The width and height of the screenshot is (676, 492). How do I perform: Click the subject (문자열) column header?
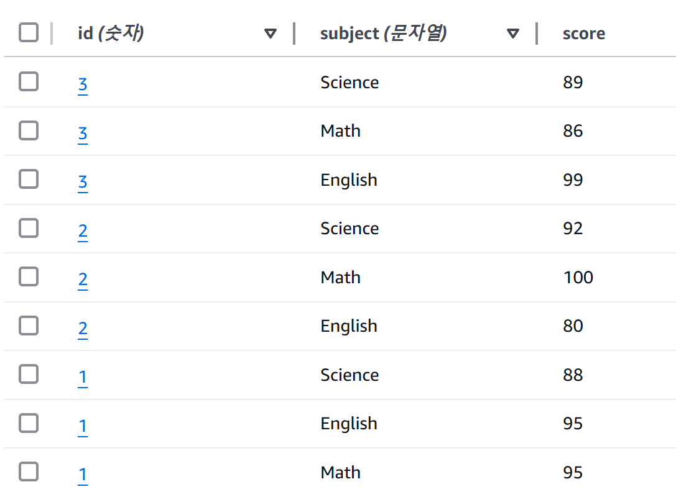383,33
